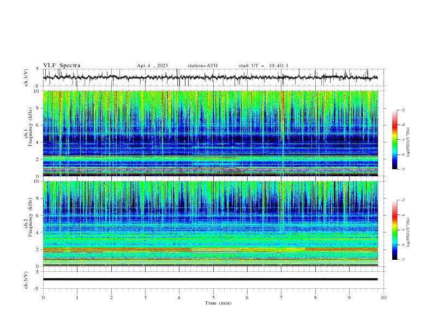Click the ch.3 flat waveform trace

pyautogui.click(x=211, y=279)
